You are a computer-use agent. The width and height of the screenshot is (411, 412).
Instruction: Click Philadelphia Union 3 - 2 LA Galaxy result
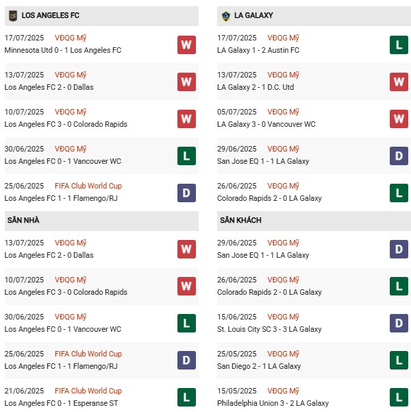pos(273,403)
